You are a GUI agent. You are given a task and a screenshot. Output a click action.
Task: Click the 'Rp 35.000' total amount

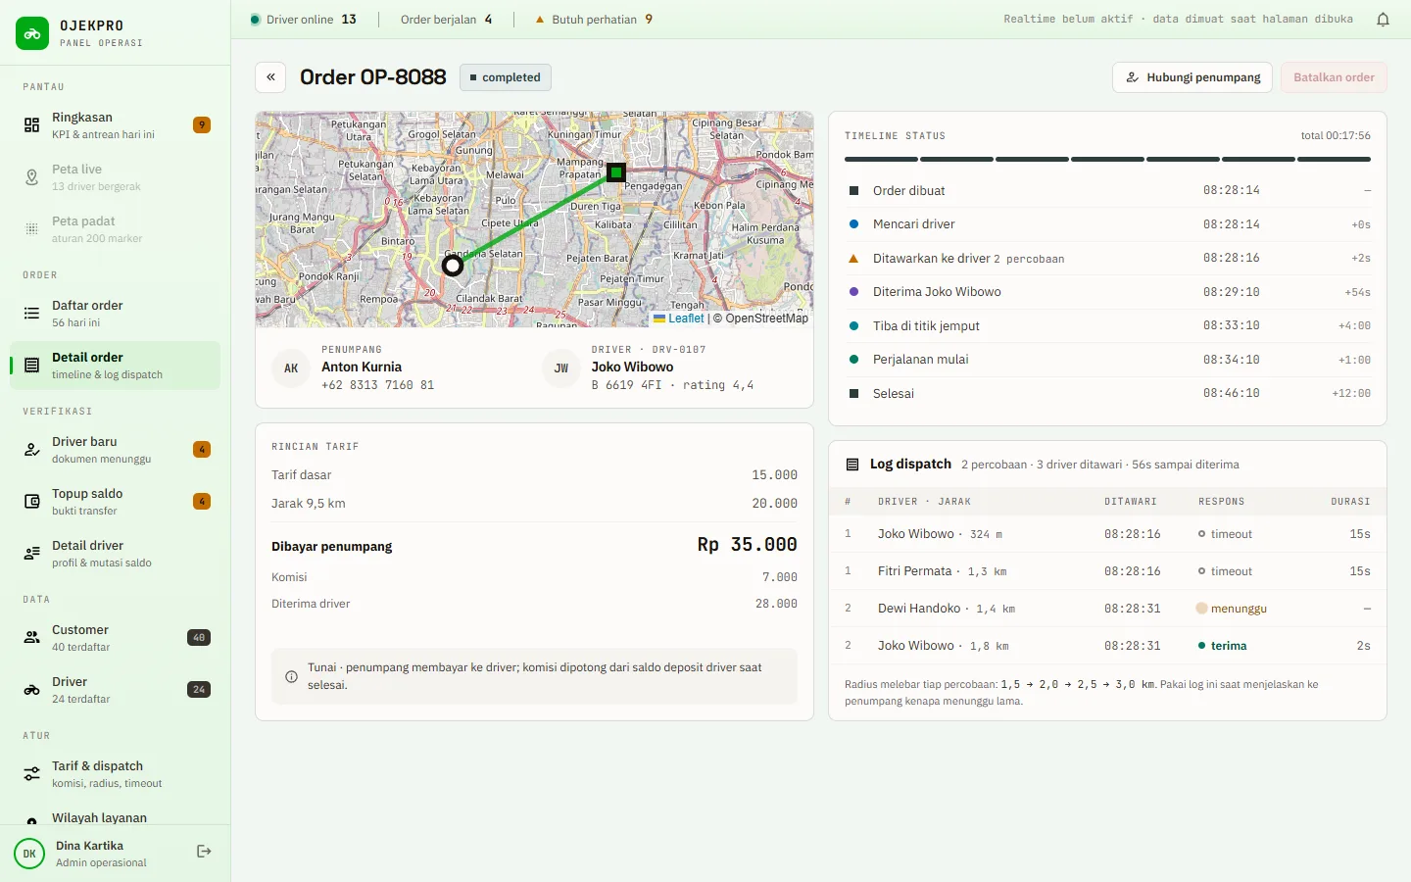coord(748,545)
